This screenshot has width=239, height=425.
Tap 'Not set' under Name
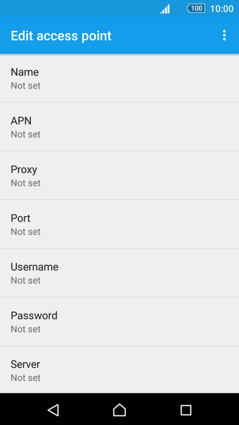click(x=26, y=86)
